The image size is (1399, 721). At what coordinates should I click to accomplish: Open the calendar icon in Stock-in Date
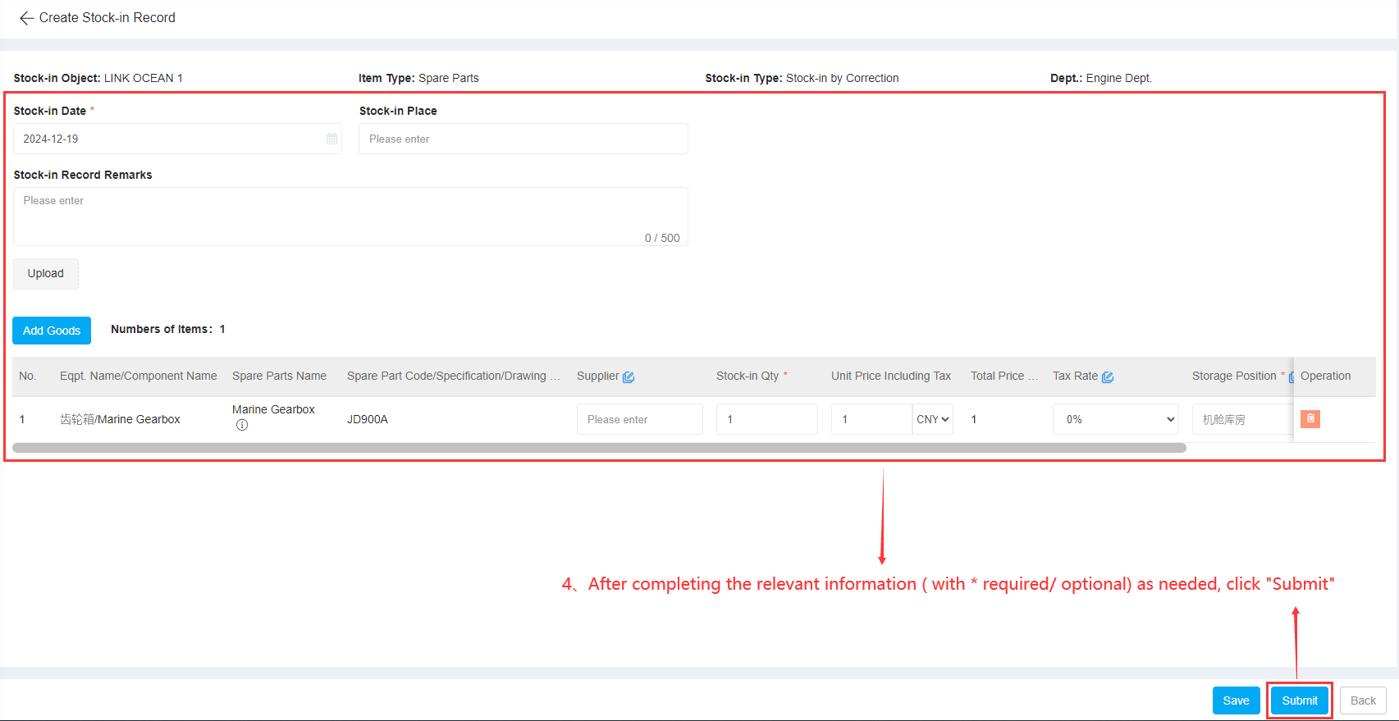(331, 139)
